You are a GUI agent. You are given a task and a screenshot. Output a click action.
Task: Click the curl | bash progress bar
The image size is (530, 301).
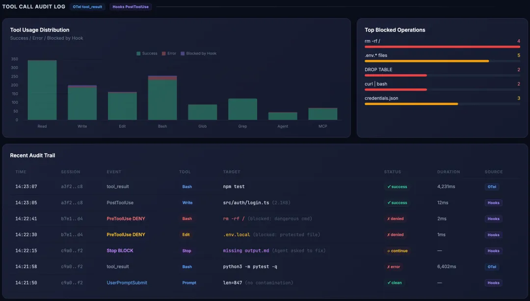[442, 90]
